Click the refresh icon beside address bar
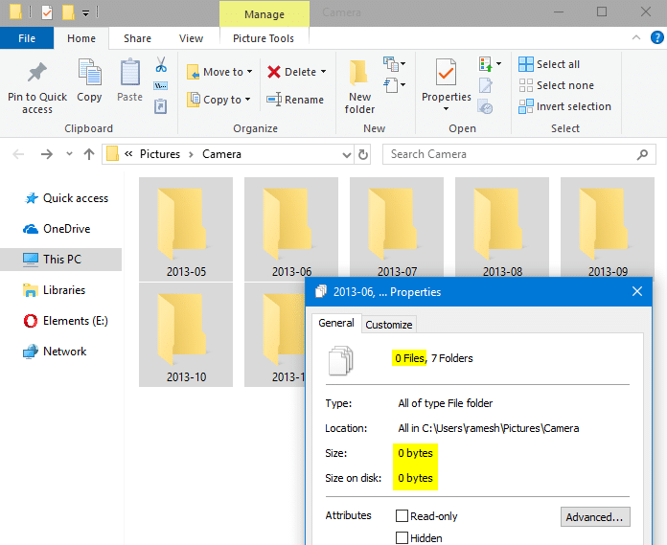The image size is (667, 545). [x=362, y=154]
